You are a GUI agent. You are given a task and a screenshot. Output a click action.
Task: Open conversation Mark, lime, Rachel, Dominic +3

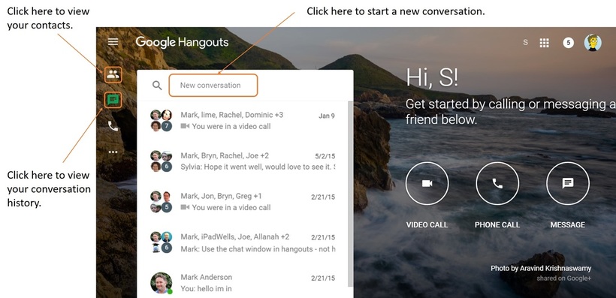[243, 121]
